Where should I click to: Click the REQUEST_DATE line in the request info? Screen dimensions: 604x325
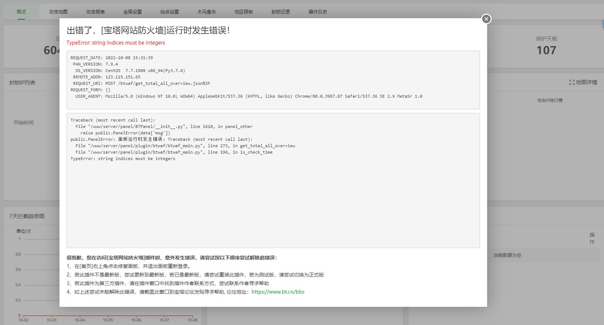[112, 58]
